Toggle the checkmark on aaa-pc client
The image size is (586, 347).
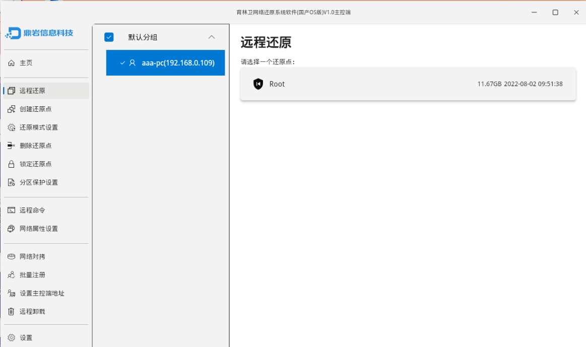click(x=122, y=63)
